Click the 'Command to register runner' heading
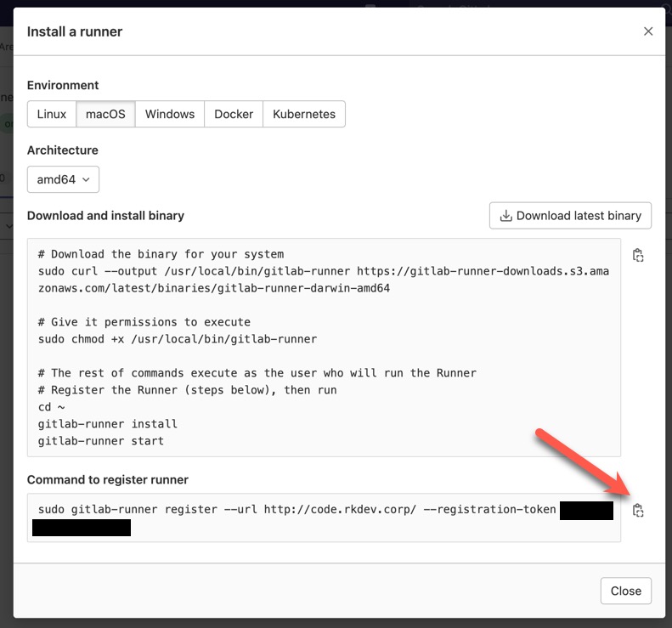 [x=108, y=479]
